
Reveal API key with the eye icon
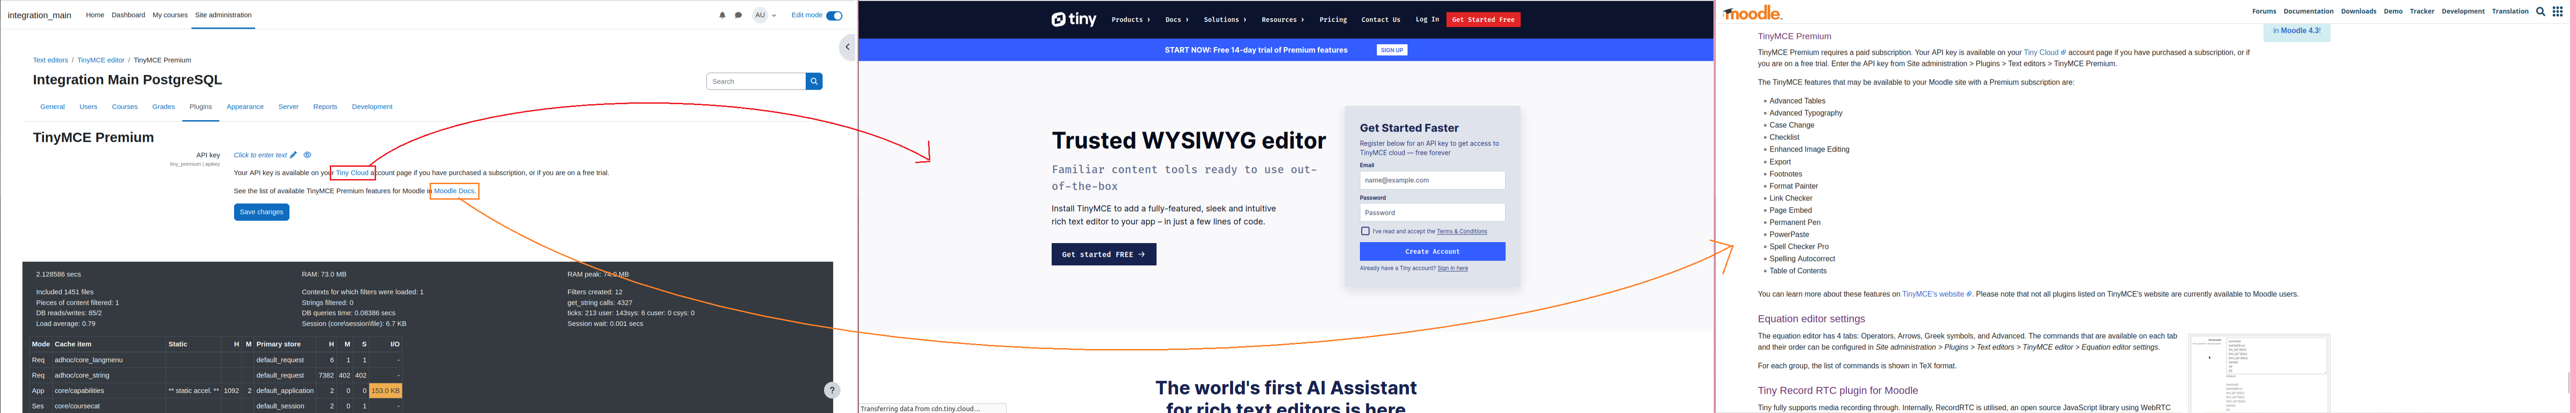click(x=307, y=154)
